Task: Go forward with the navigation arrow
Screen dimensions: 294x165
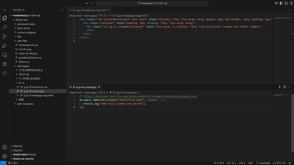Action: click(x=92, y=3)
